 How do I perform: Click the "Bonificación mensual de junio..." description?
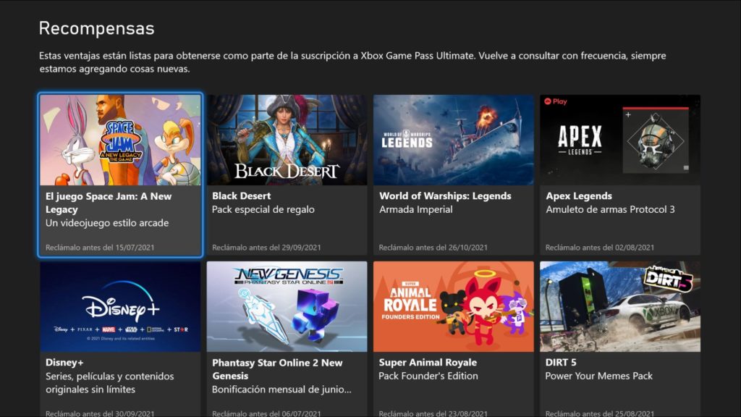pos(281,389)
